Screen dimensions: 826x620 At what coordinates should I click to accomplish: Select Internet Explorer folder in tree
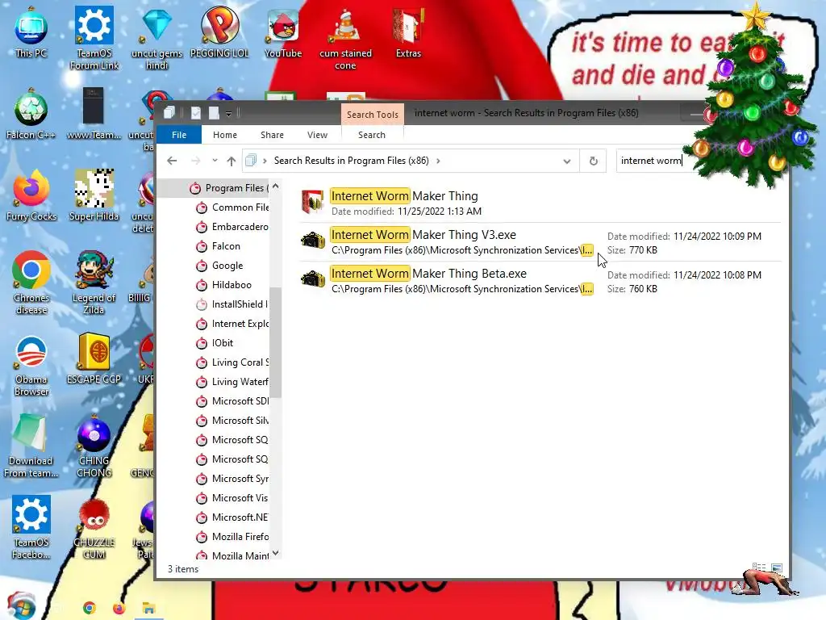tap(232, 324)
